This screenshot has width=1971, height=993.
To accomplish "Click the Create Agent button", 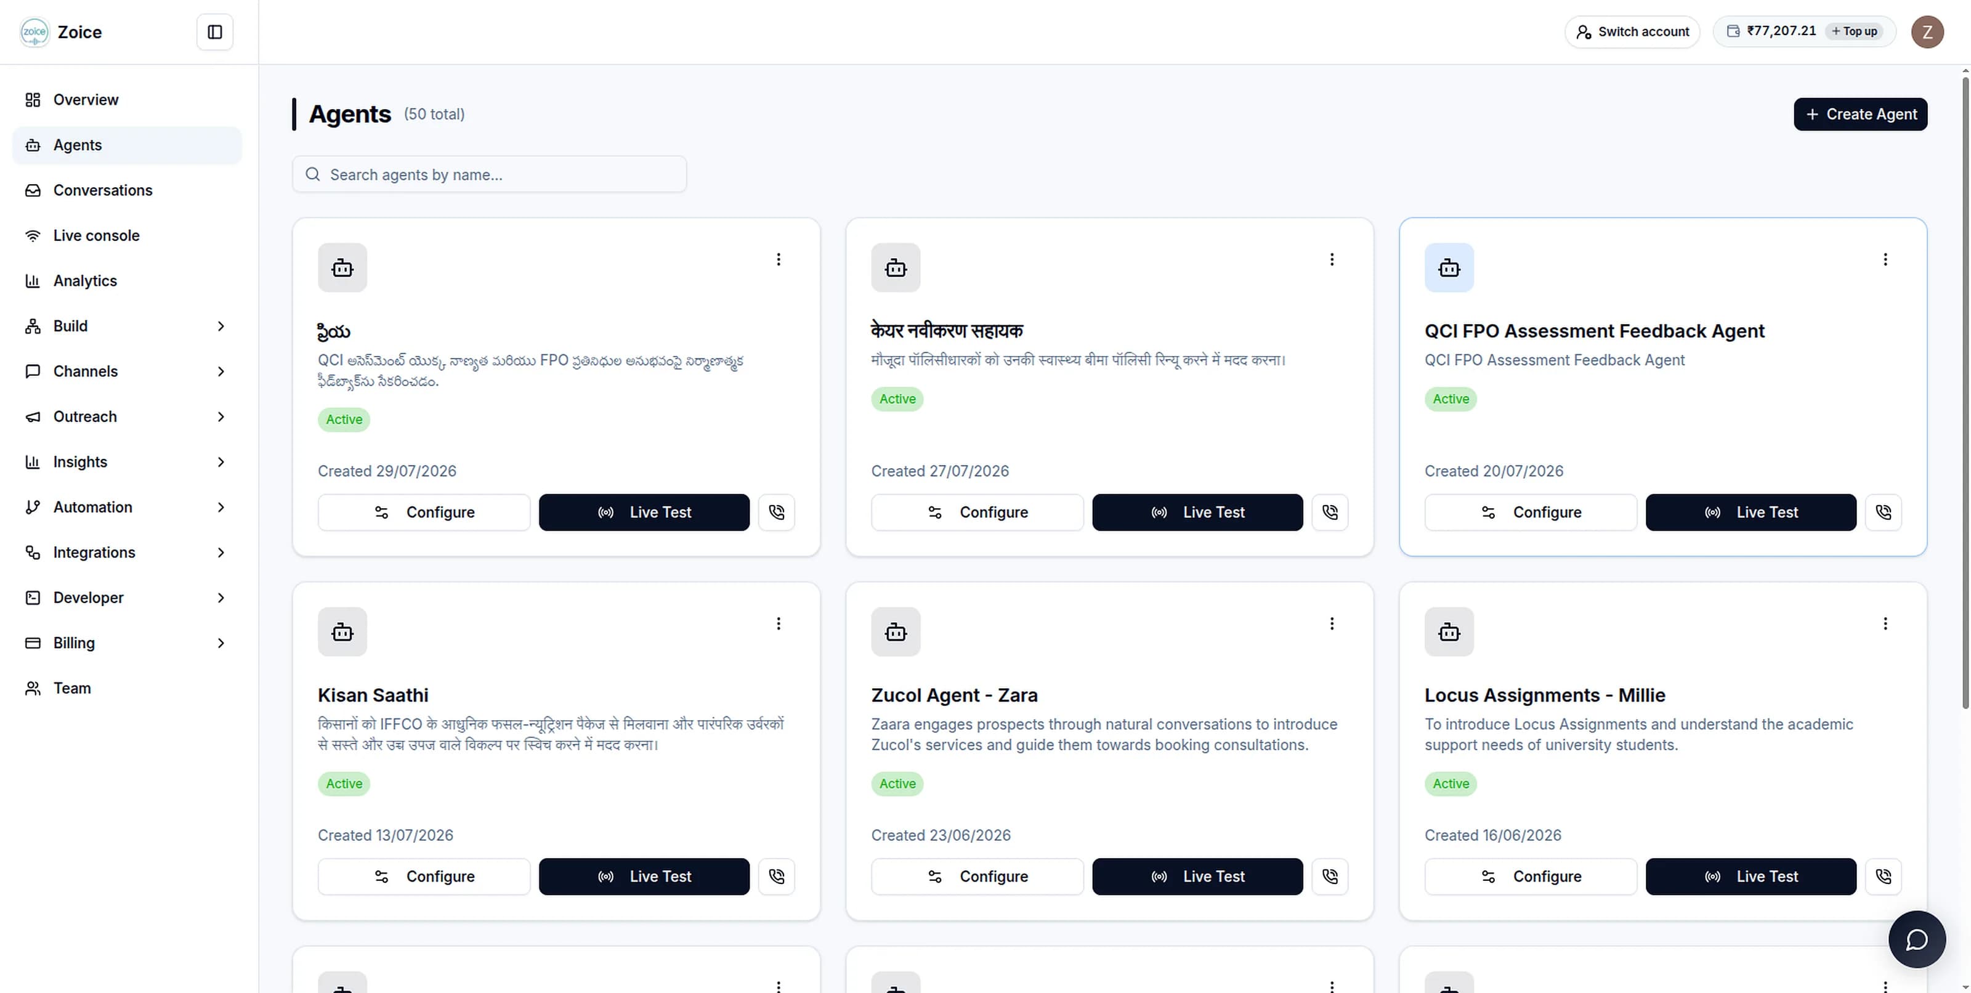I will coord(1860,114).
